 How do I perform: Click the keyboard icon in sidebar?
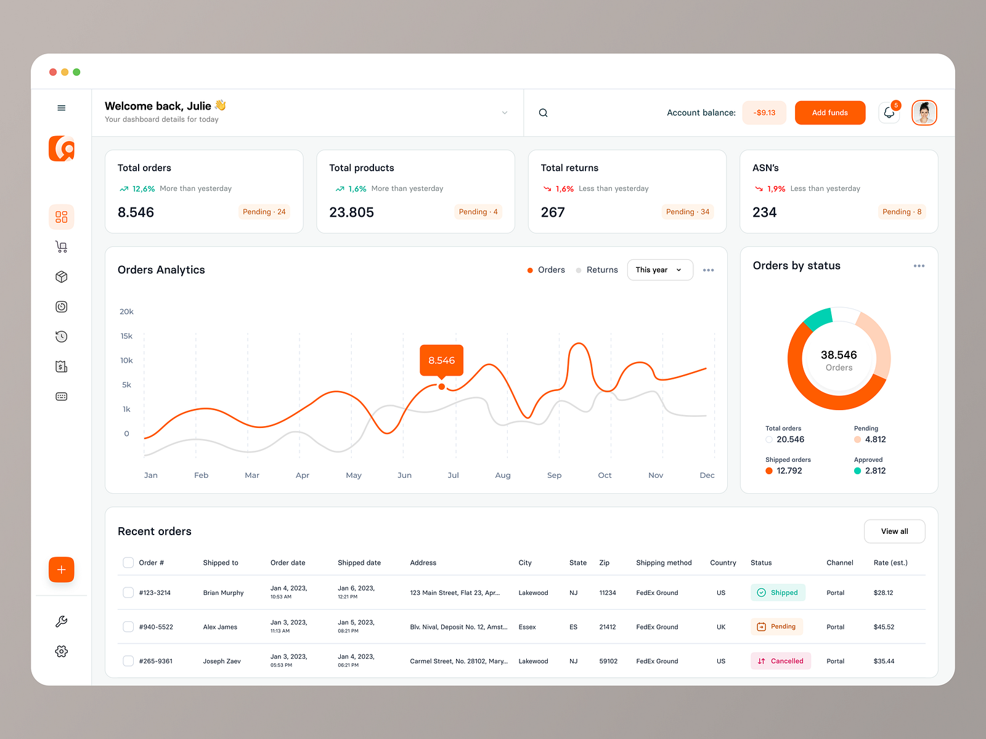click(x=61, y=396)
